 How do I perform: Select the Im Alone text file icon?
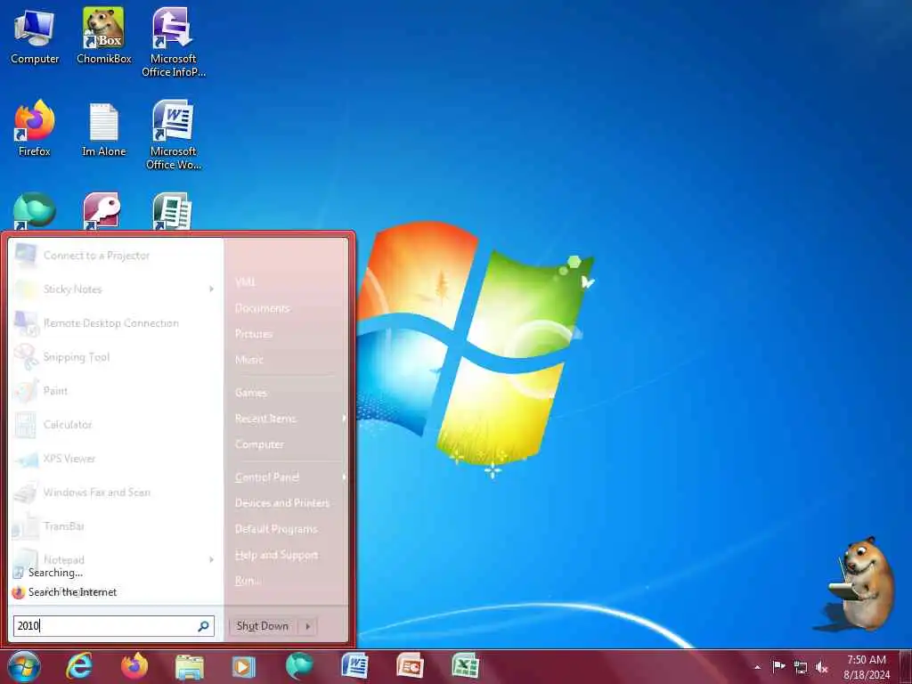103,129
